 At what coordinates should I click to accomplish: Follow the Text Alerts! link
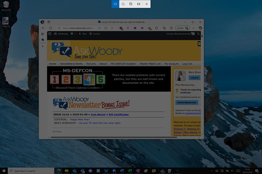pyautogui.click(x=98, y=115)
